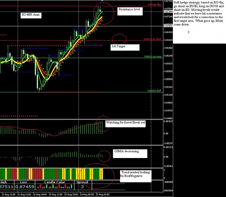Viewport: 226px width, 197px height.
Task: Click the 'Soft hedge strategy' note text
Action: 199,13
